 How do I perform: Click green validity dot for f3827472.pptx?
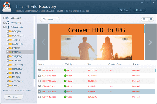(65, 92)
